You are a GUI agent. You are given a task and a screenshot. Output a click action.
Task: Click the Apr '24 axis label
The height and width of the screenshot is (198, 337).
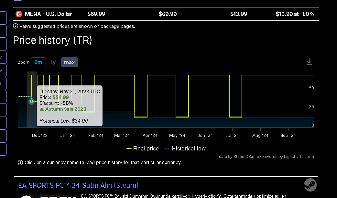(150, 136)
